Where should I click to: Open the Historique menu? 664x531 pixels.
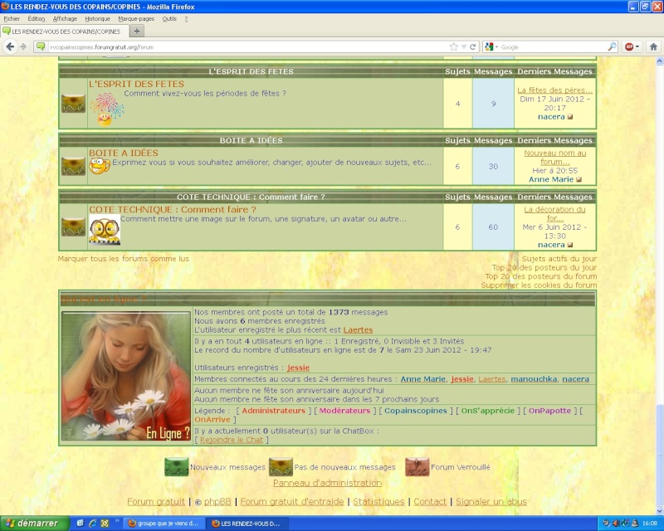point(97,18)
